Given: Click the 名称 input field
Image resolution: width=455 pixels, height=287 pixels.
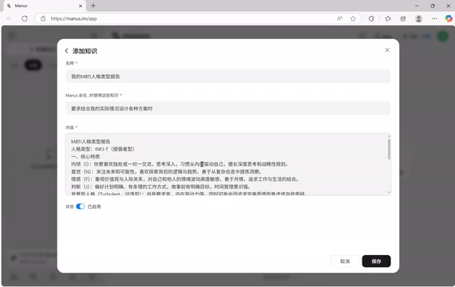Looking at the screenshot, I should [227, 77].
